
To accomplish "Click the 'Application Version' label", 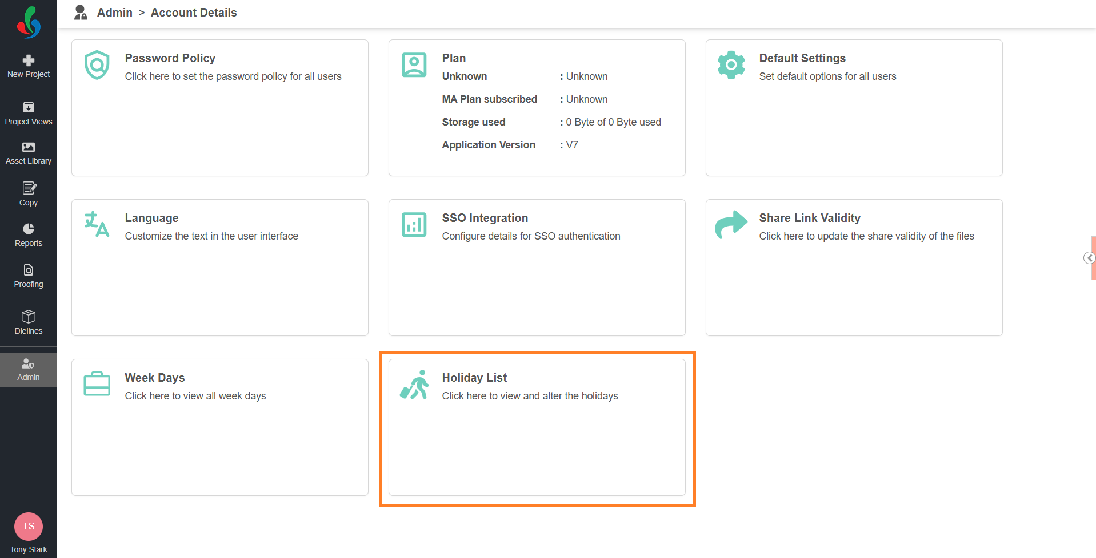I will click(x=489, y=145).
